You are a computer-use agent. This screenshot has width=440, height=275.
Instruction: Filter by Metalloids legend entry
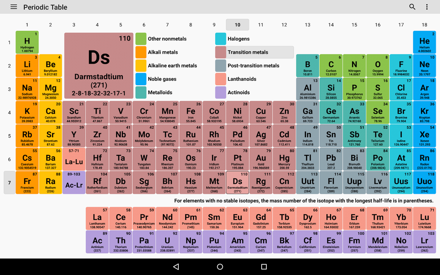tap(175, 92)
